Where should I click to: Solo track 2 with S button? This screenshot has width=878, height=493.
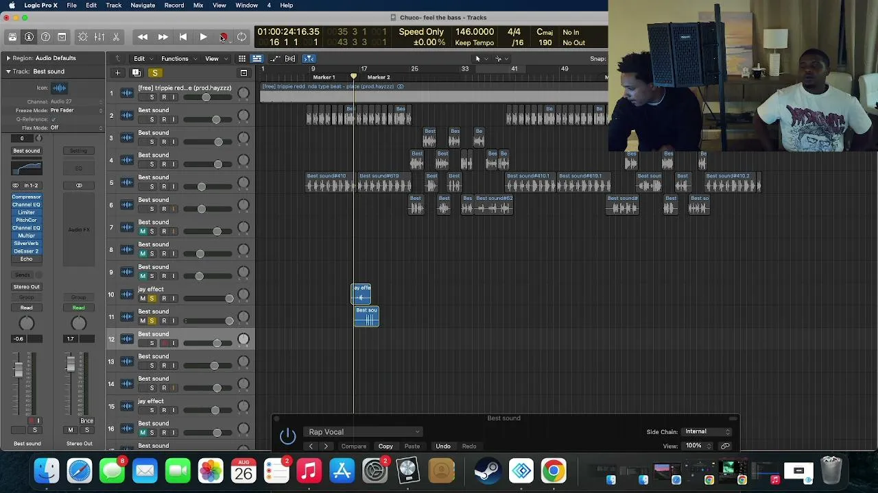pos(152,119)
